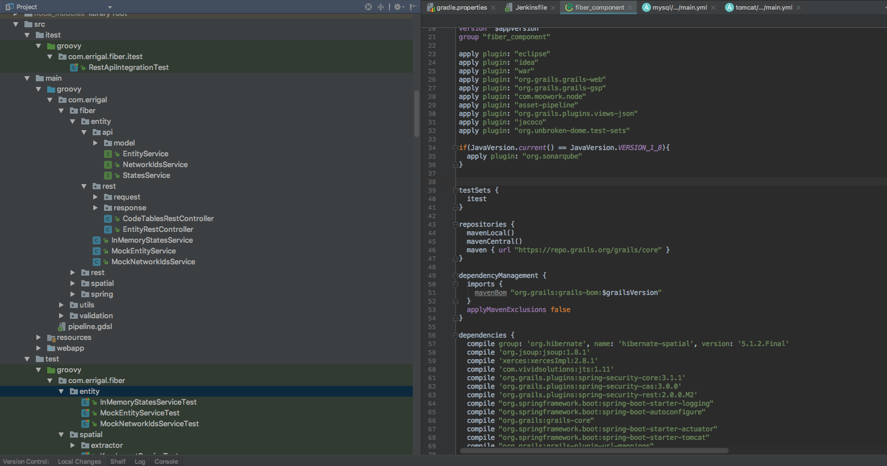The width and height of the screenshot is (887, 466).
Task: Open the Project panel settings gear
Action: (x=397, y=7)
